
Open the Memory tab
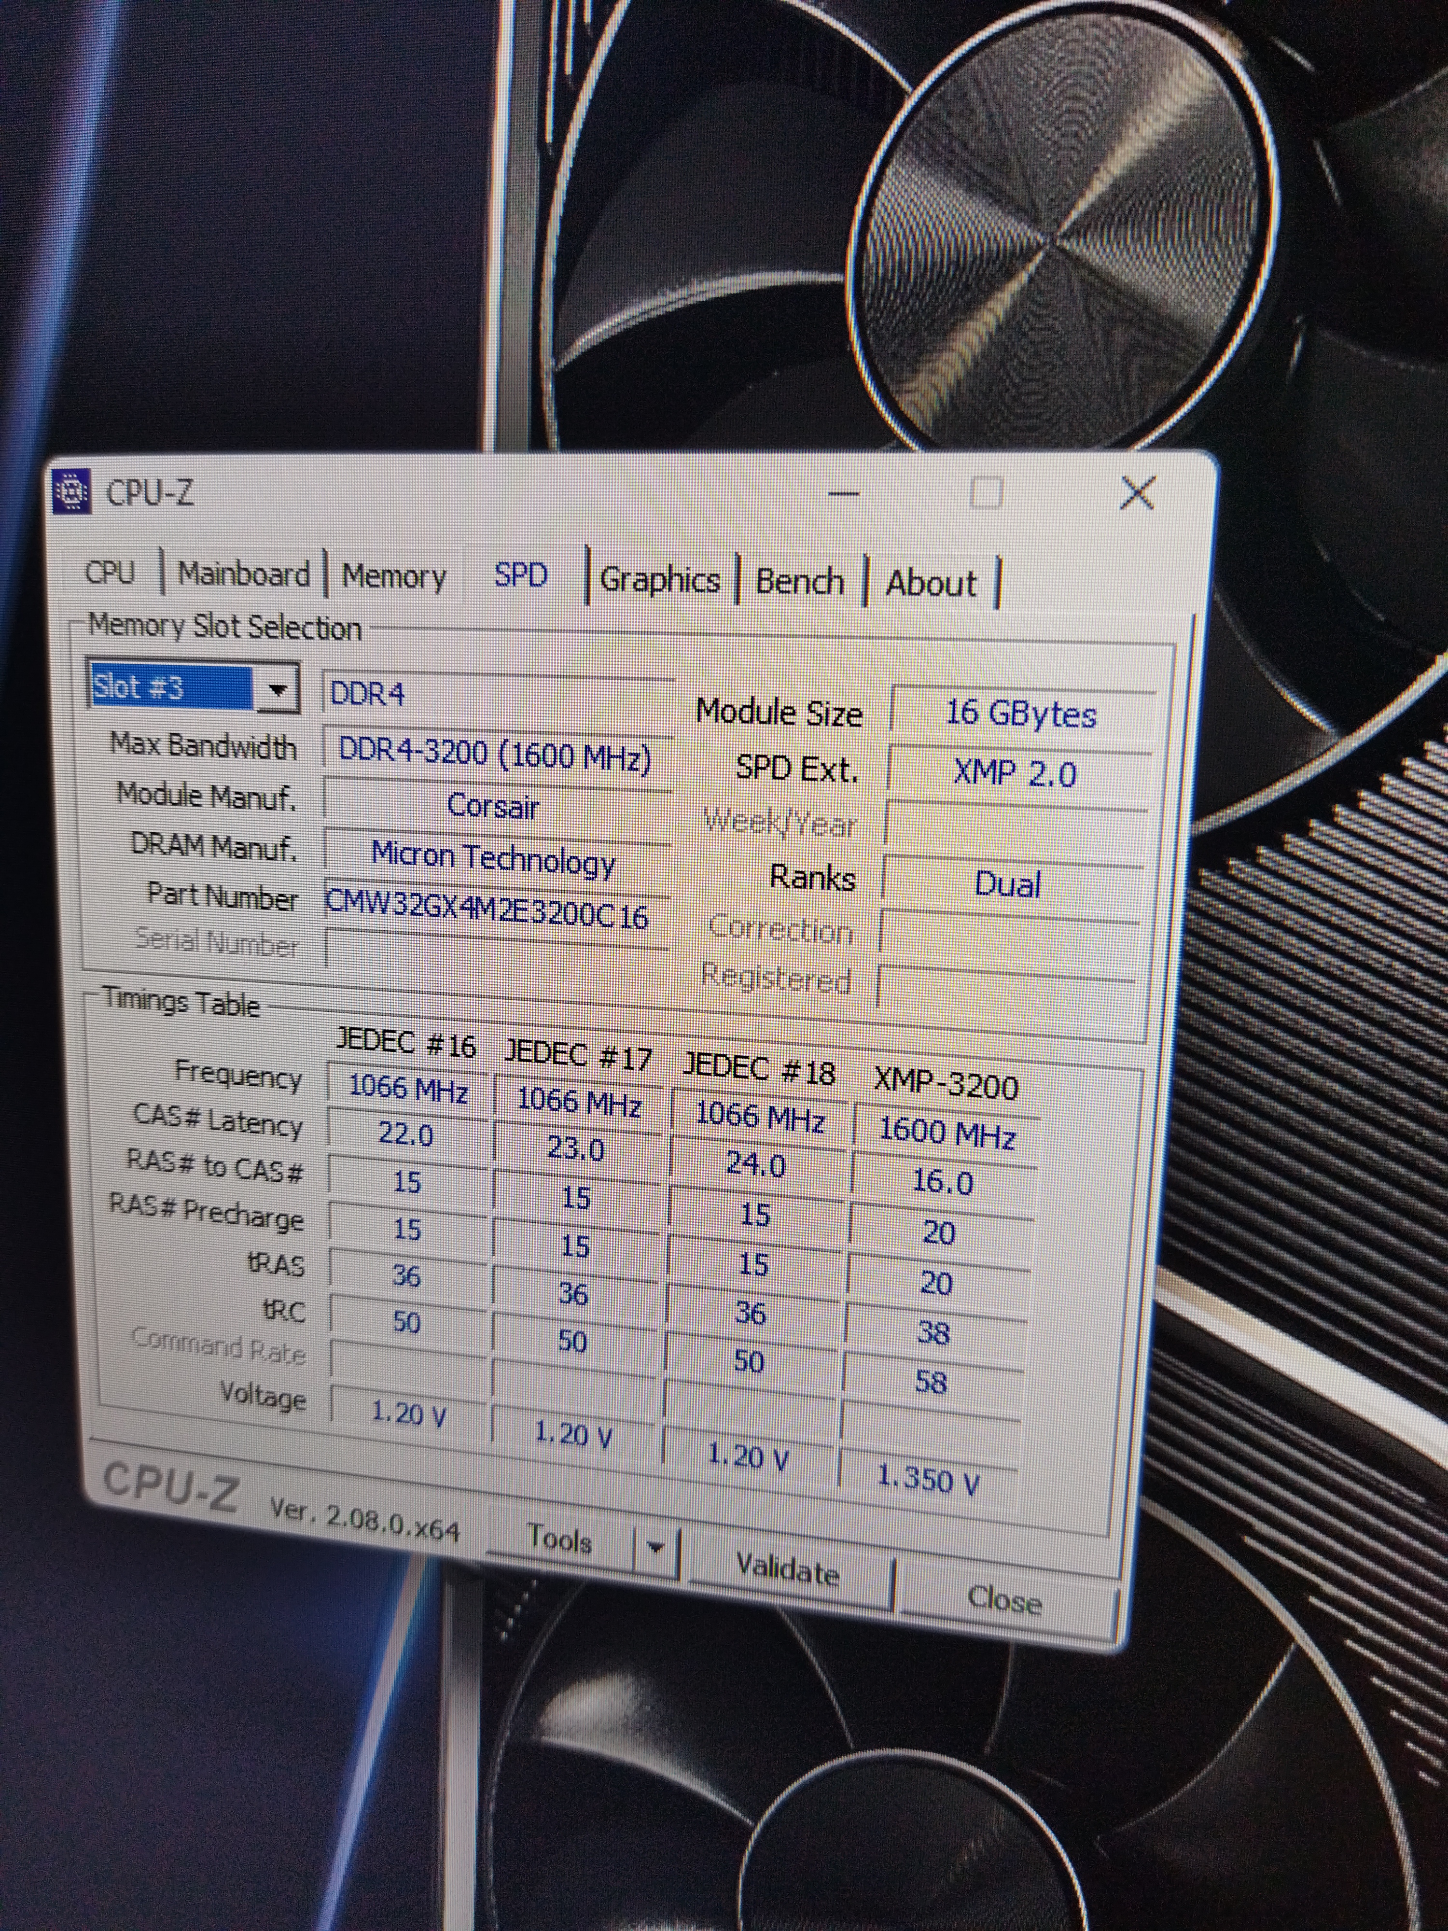pos(394,576)
